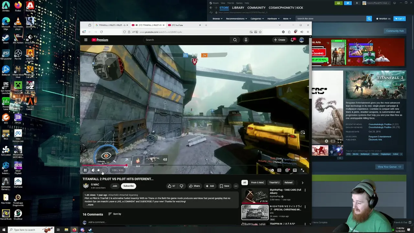Open the Steam Wishlist
This screenshot has width=414, height=233.
[383, 19]
